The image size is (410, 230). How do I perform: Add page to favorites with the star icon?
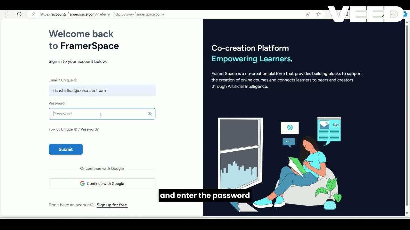pyautogui.click(x=319, y=14)
